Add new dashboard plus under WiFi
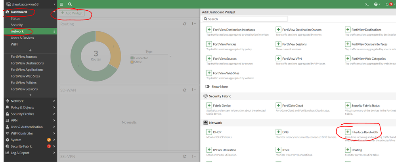396x163 pixels. pos(30,50)
